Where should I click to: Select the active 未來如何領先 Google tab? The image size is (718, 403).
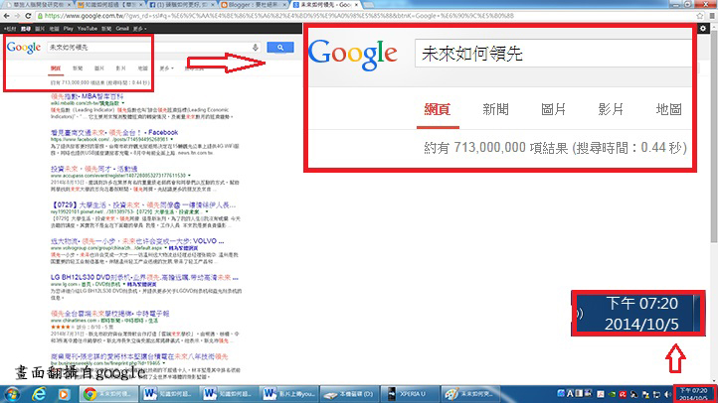tap(326, 5)
